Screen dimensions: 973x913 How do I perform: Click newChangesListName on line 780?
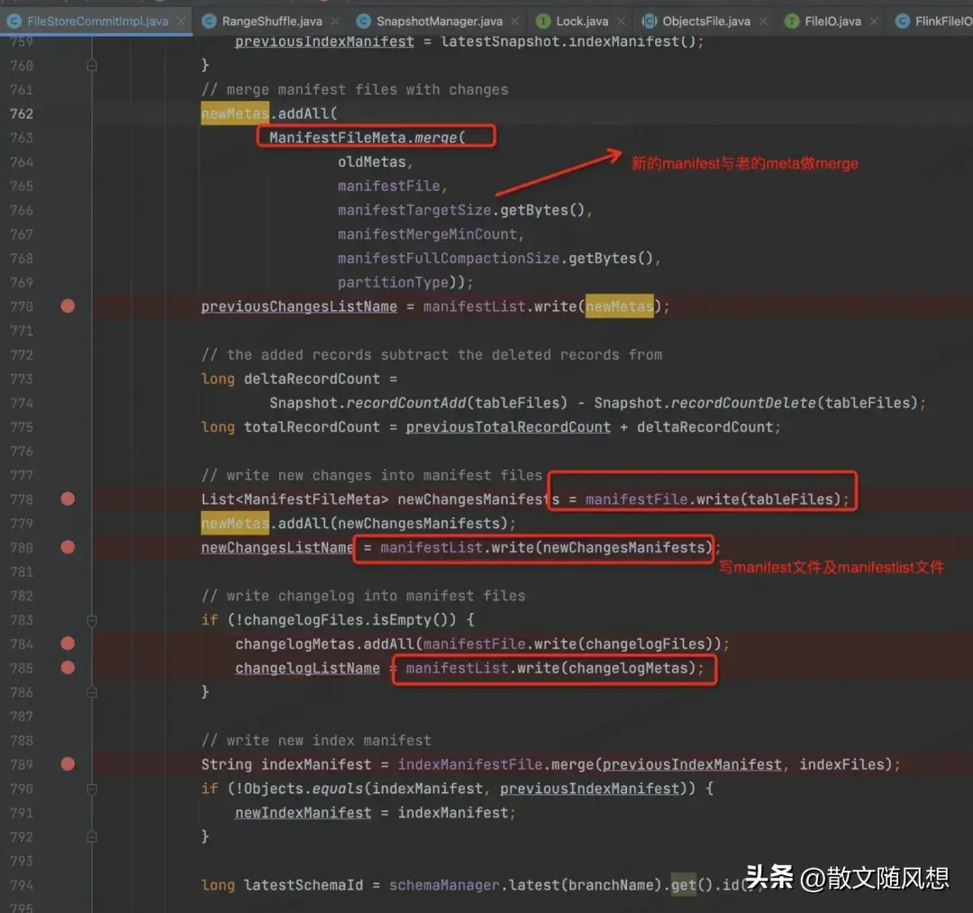click(277, 547)
